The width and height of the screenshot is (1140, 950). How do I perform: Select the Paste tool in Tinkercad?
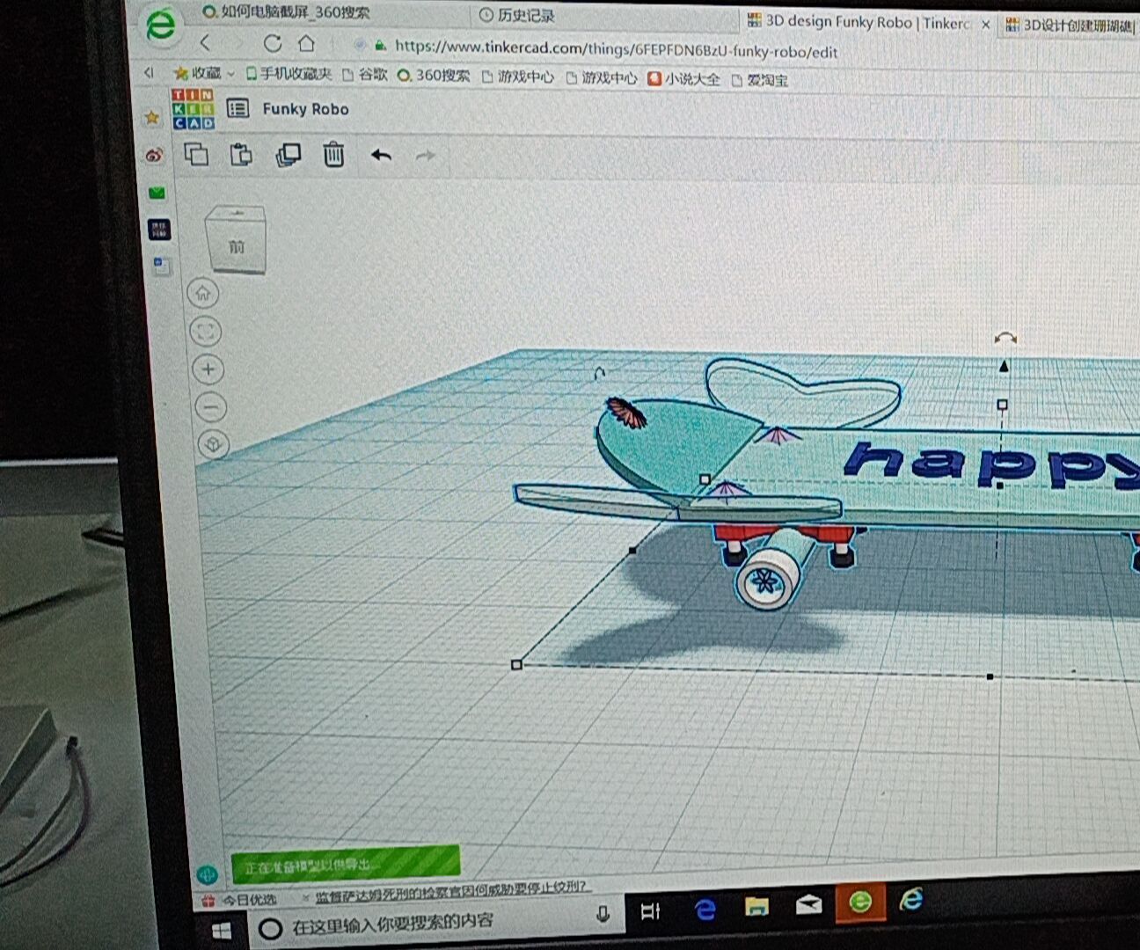pyautogui.click(x=242, y=155)
